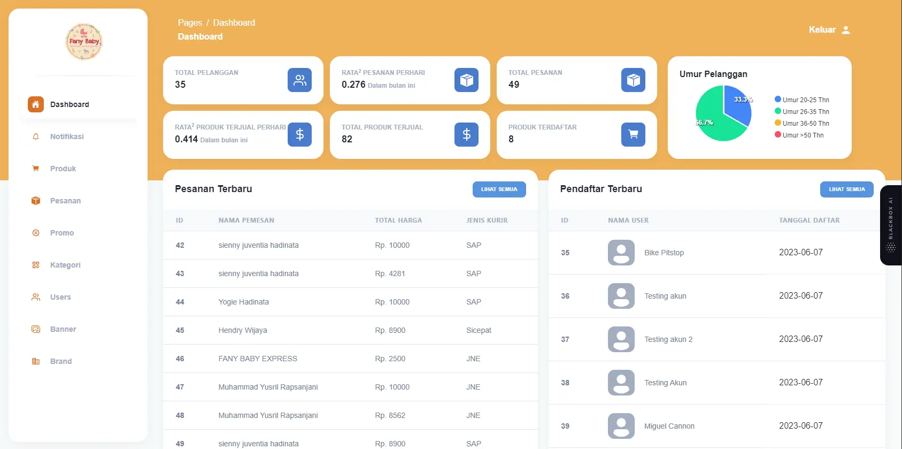
Task: Select the Promo sidebar item
Action: (62, 233)
